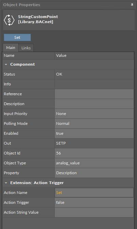
Task: Collapse the Extension: Action Trigger section
Action: pos(6,183)
